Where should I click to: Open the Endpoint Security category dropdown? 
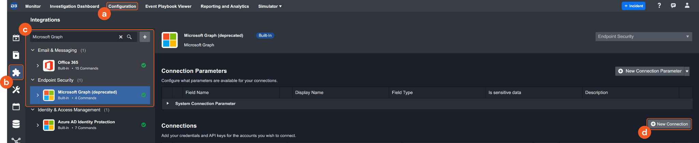point(644,36)
